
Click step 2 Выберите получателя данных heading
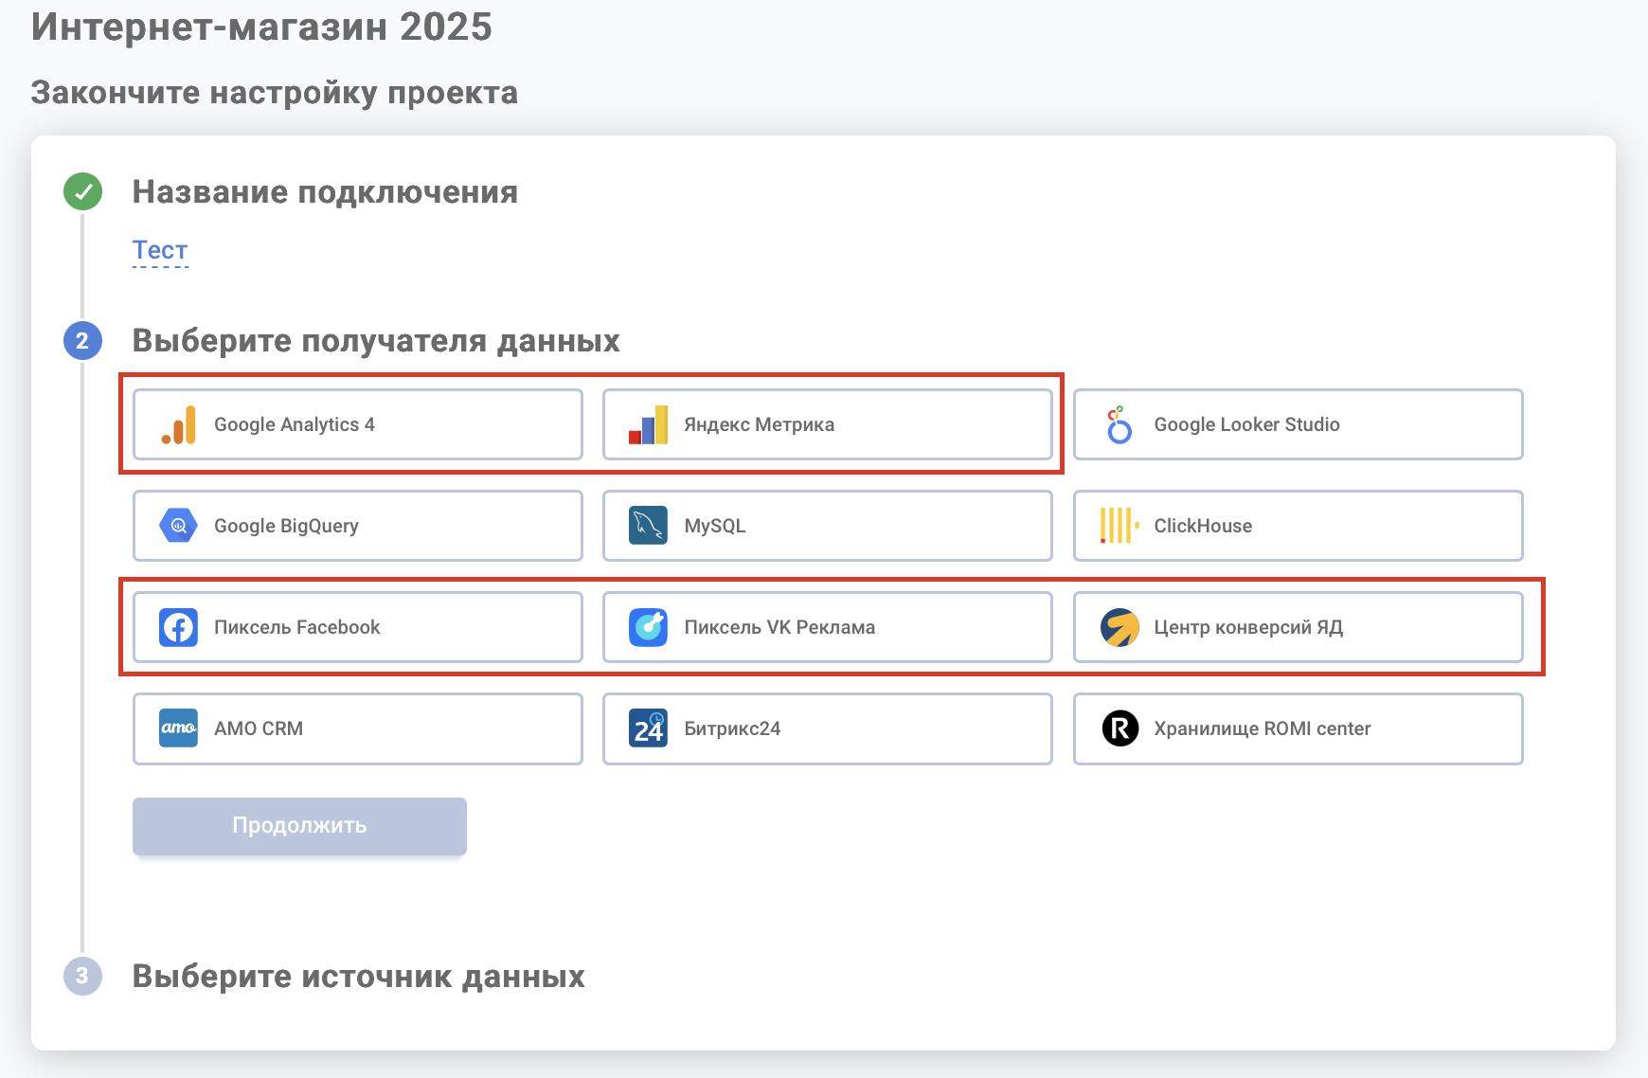[375, 340]
